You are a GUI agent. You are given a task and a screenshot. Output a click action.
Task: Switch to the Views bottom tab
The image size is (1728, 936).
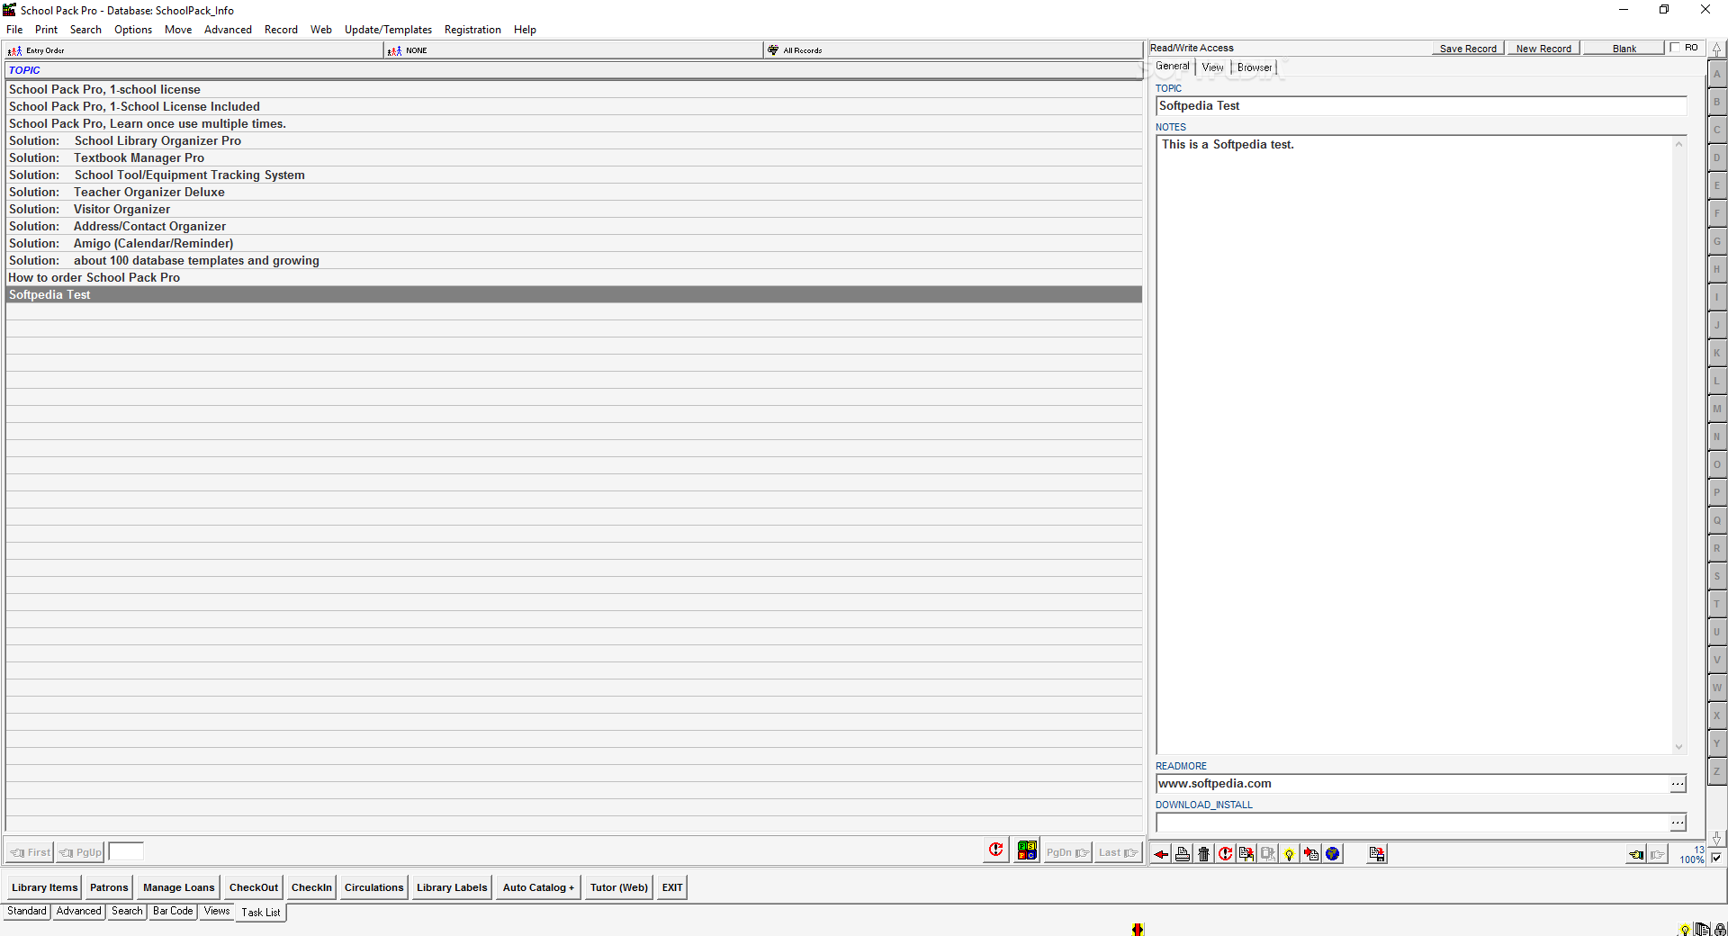tap(216, 911)
